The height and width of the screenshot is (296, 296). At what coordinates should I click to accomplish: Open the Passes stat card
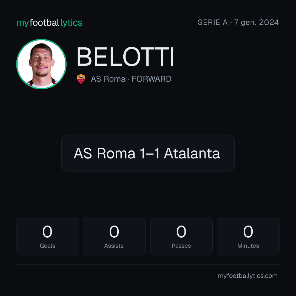181,236
